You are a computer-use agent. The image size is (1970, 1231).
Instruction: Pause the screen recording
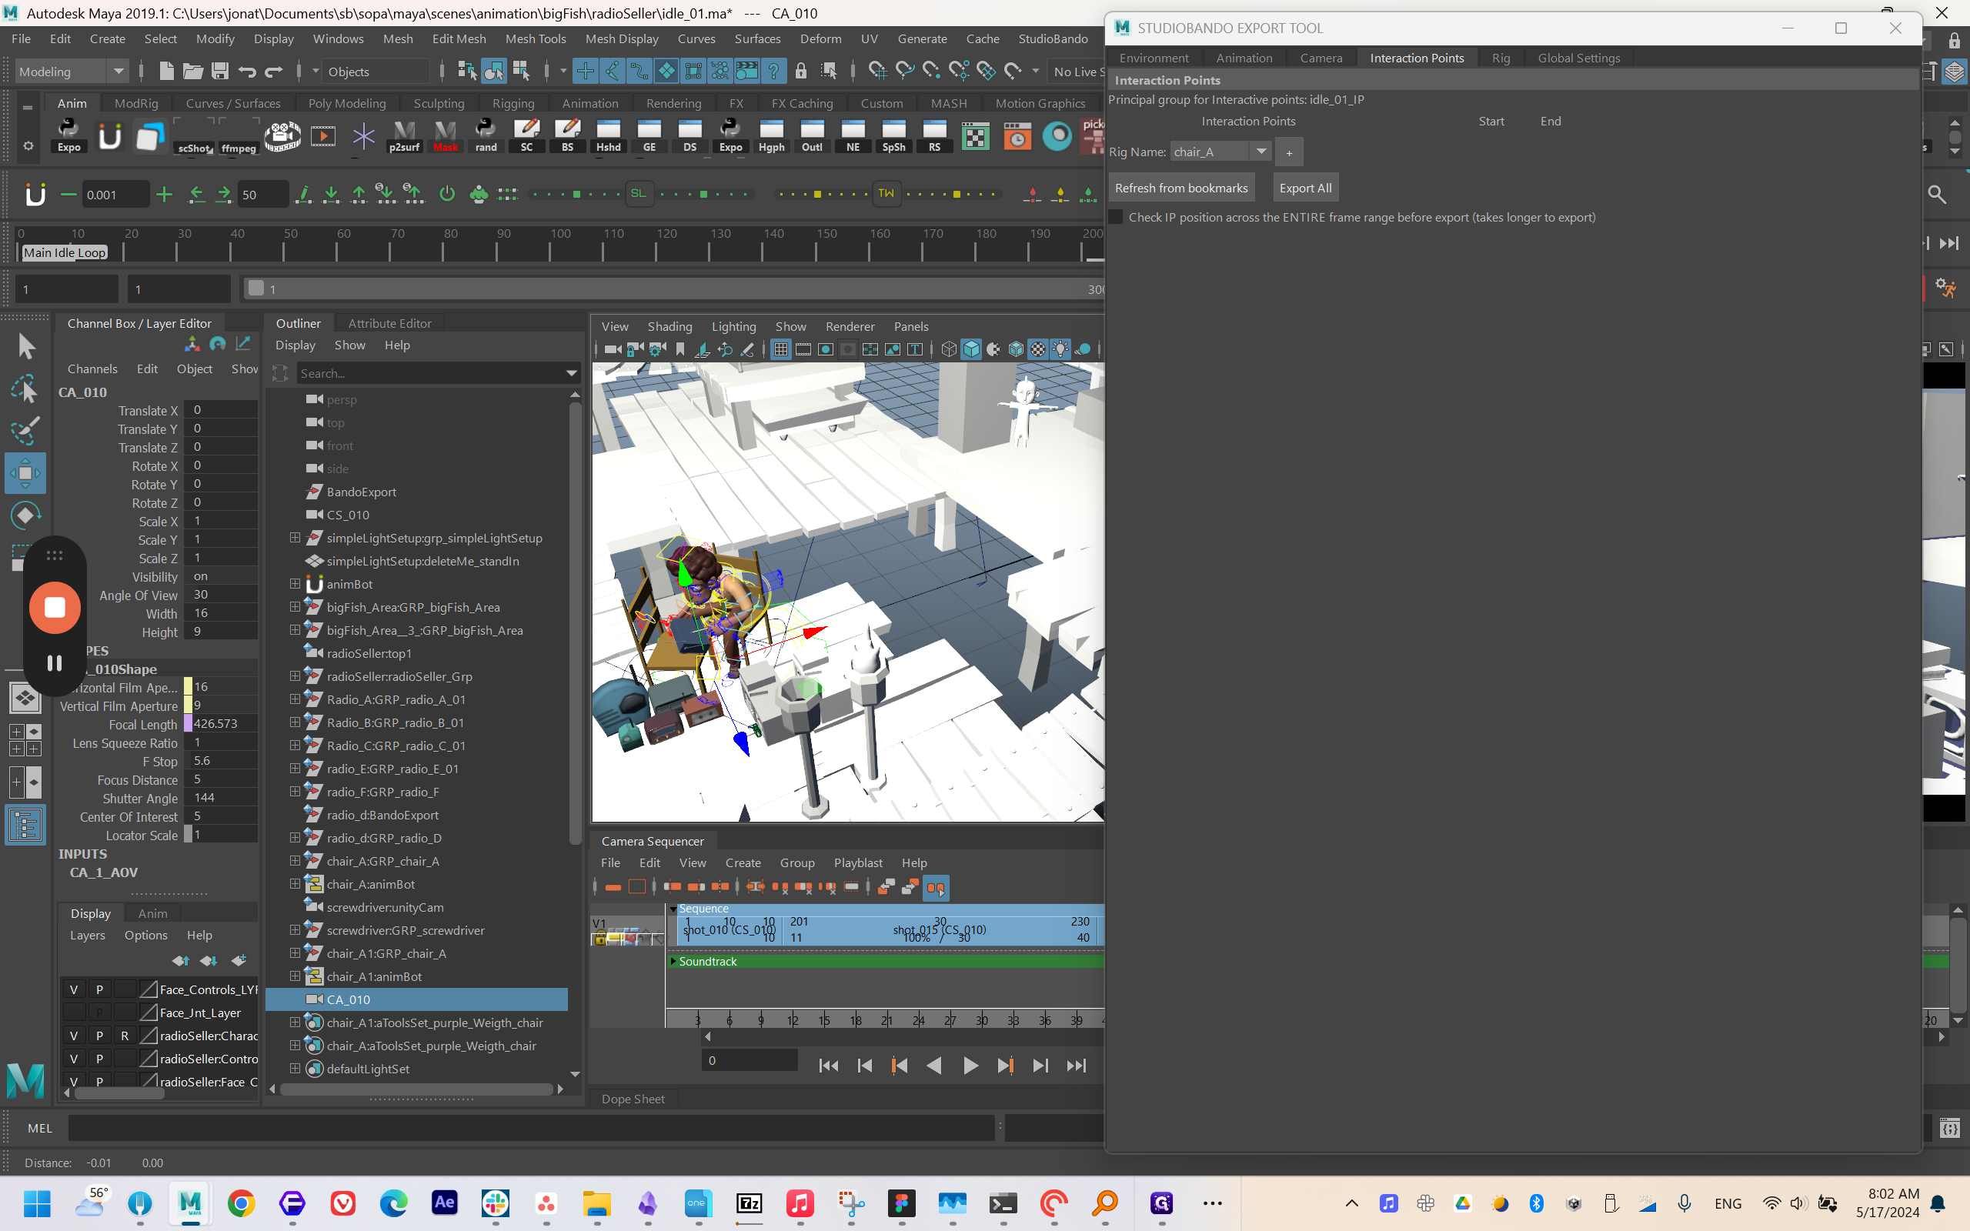coord(55,662)
